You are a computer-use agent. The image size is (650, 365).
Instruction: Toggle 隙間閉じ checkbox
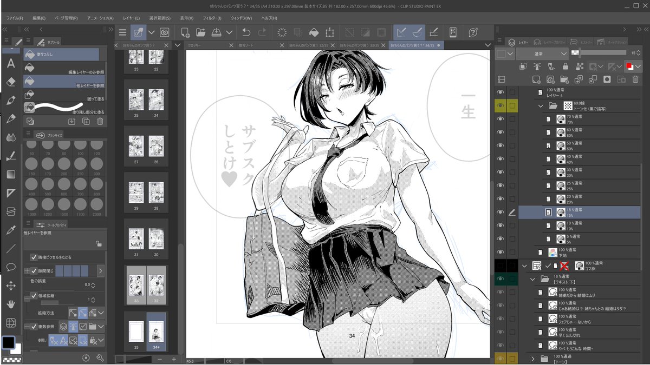pyautogui.click(x=34, y=270)
